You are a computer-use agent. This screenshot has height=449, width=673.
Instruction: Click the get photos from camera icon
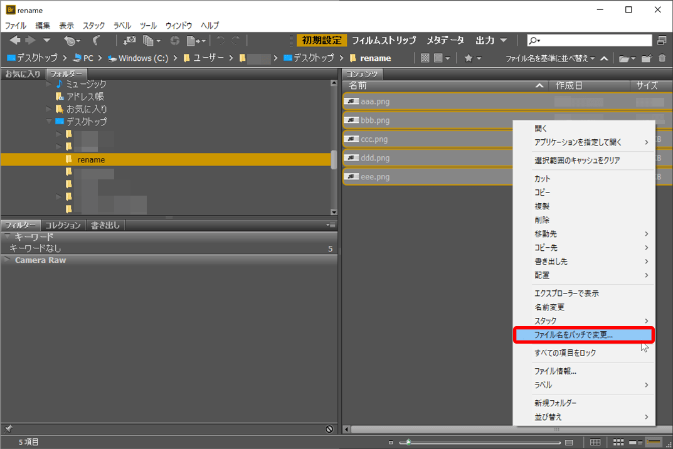[x=129, y=41]
